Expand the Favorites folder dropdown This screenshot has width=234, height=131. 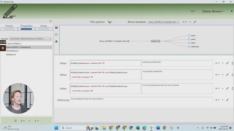point(30,39)
